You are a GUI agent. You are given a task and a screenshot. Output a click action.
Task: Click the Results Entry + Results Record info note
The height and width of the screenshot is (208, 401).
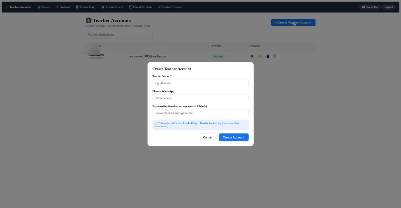(x=200, y=125)
